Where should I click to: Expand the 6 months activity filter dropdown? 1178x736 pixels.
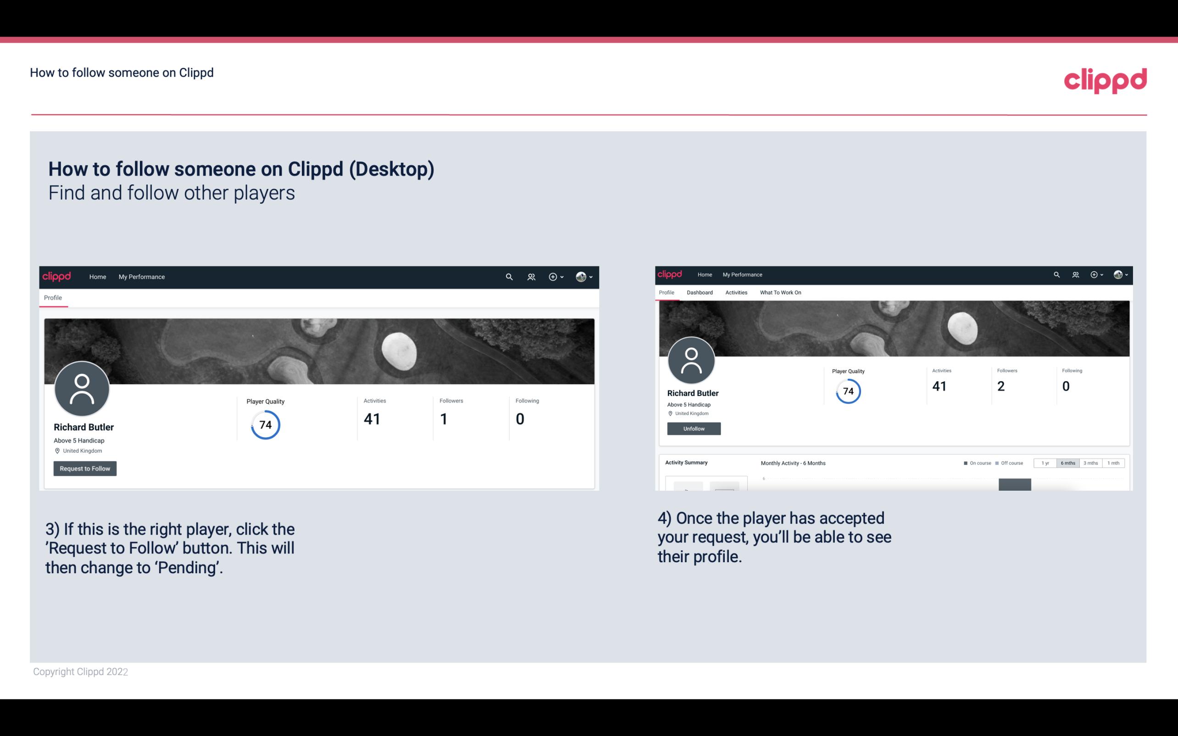pos(1067,462)
